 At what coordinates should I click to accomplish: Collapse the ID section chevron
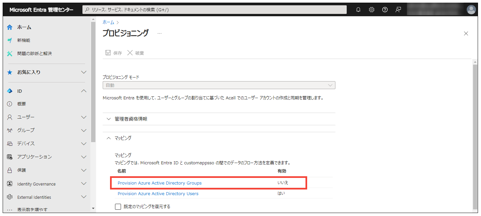click(x=84, y=91)
